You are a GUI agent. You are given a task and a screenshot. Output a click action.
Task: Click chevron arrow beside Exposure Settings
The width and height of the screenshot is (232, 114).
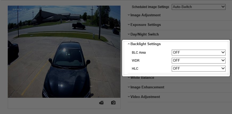click(x=129, y=25)
